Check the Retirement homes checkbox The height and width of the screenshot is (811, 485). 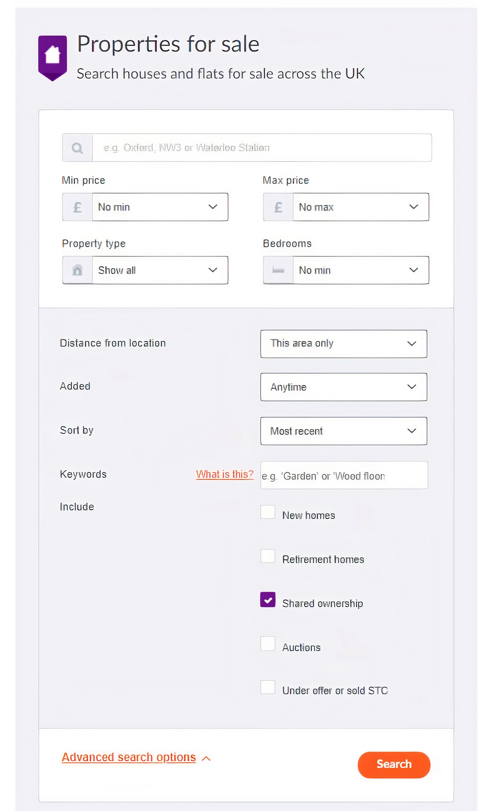coord(268,556)
